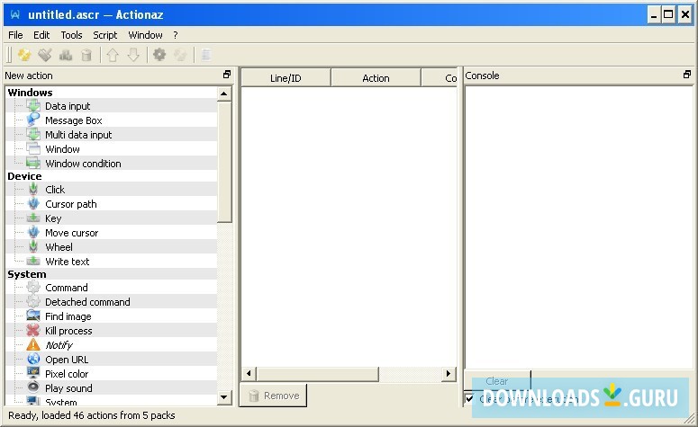Click the Key action icon
The height and width of the screenshot is (427, 698).
[x=33, y=218]
